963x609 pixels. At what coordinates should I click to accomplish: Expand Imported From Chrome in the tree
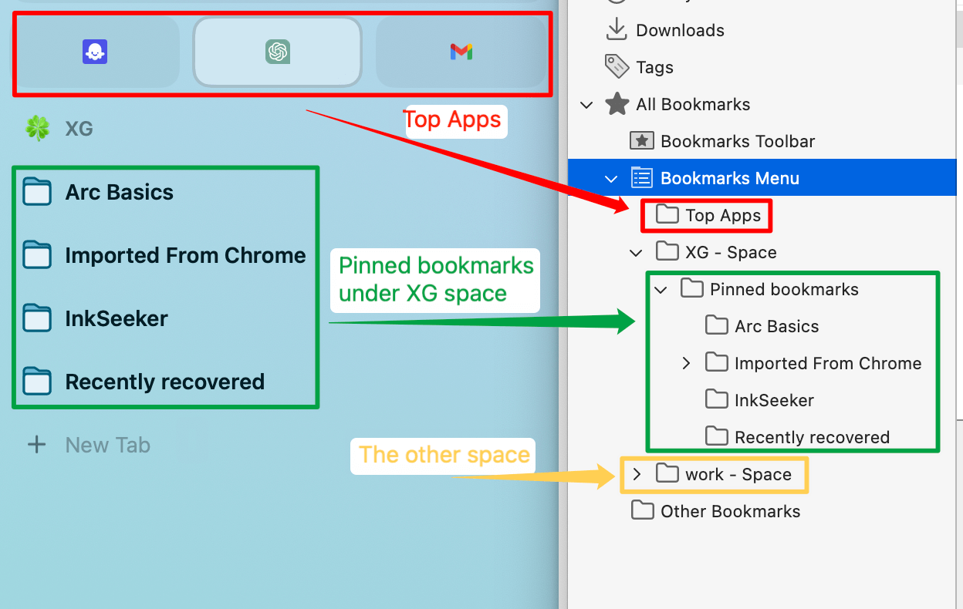coord(686,363)
